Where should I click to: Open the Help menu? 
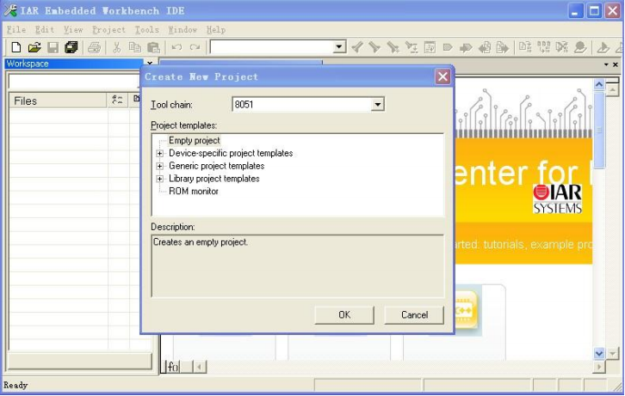(216, 30)
